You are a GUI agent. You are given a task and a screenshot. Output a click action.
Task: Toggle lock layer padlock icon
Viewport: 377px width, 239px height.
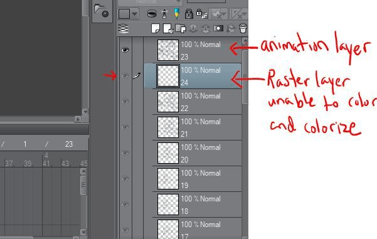(x=189, y=14)
